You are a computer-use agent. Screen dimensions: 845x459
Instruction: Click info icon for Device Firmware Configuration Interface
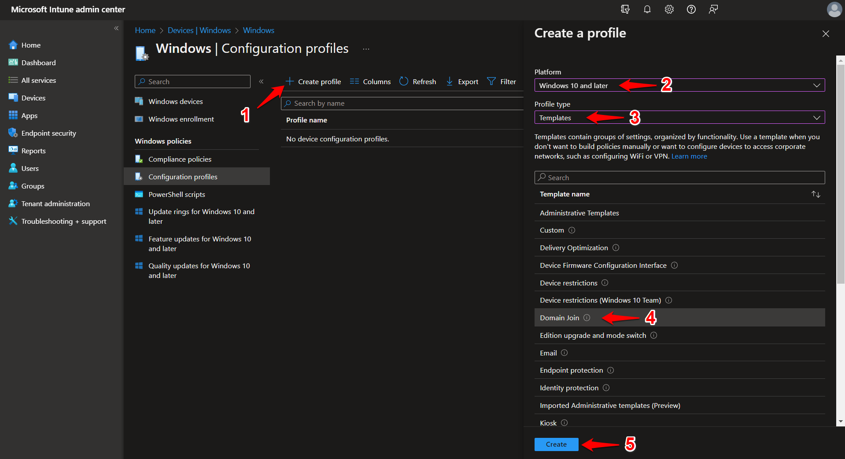pyautogui.click(x=674, y=265)
